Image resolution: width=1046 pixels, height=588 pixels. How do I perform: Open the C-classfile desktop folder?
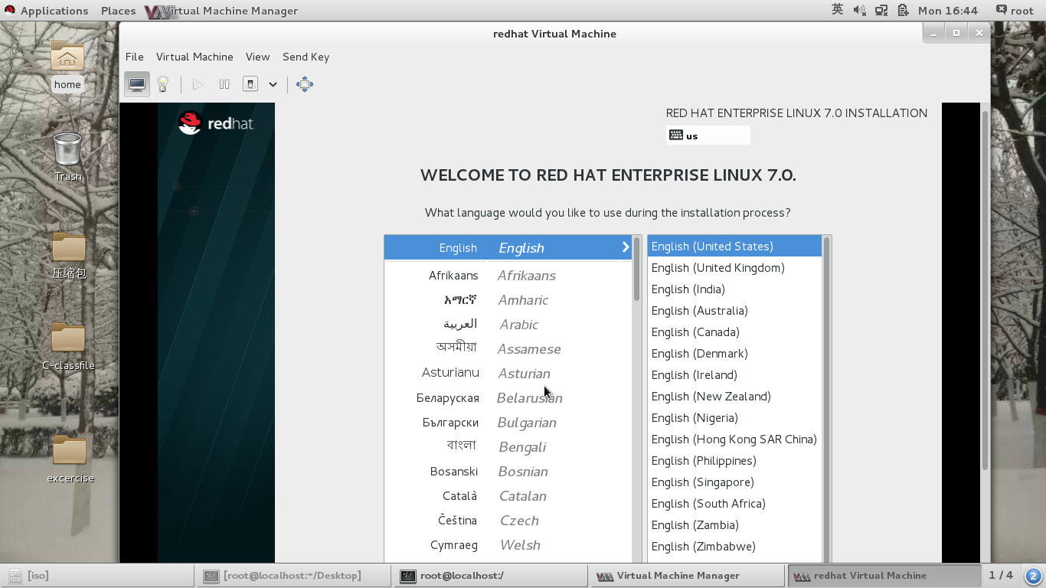pos(68,346)
